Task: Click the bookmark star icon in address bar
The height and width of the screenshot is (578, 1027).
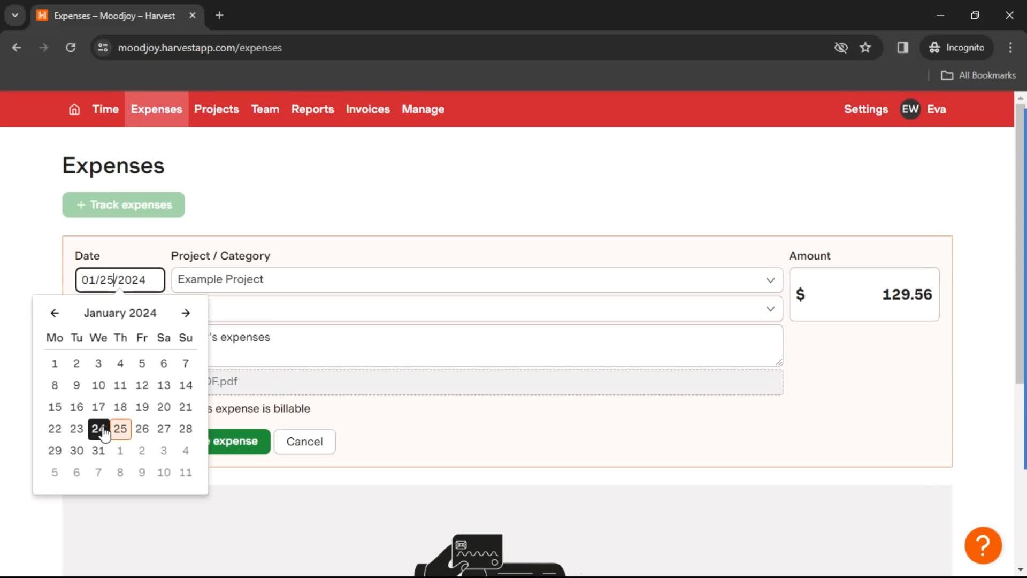Action: click(x=865, y=47)
